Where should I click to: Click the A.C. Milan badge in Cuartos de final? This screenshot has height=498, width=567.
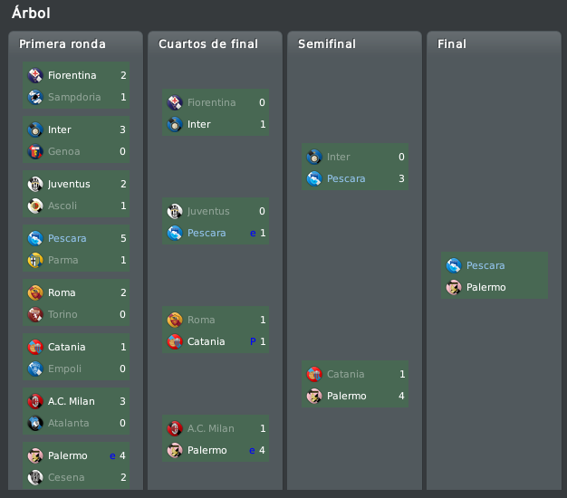175,428
